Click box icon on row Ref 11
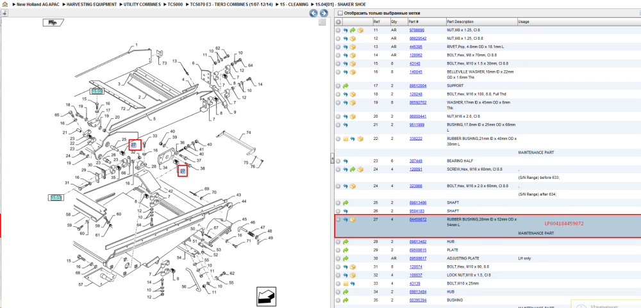641x308 pixels. [x=360, y=30]
